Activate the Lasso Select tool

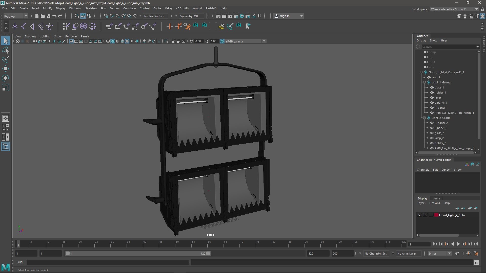pyautogui.click(x=5, y=50)
